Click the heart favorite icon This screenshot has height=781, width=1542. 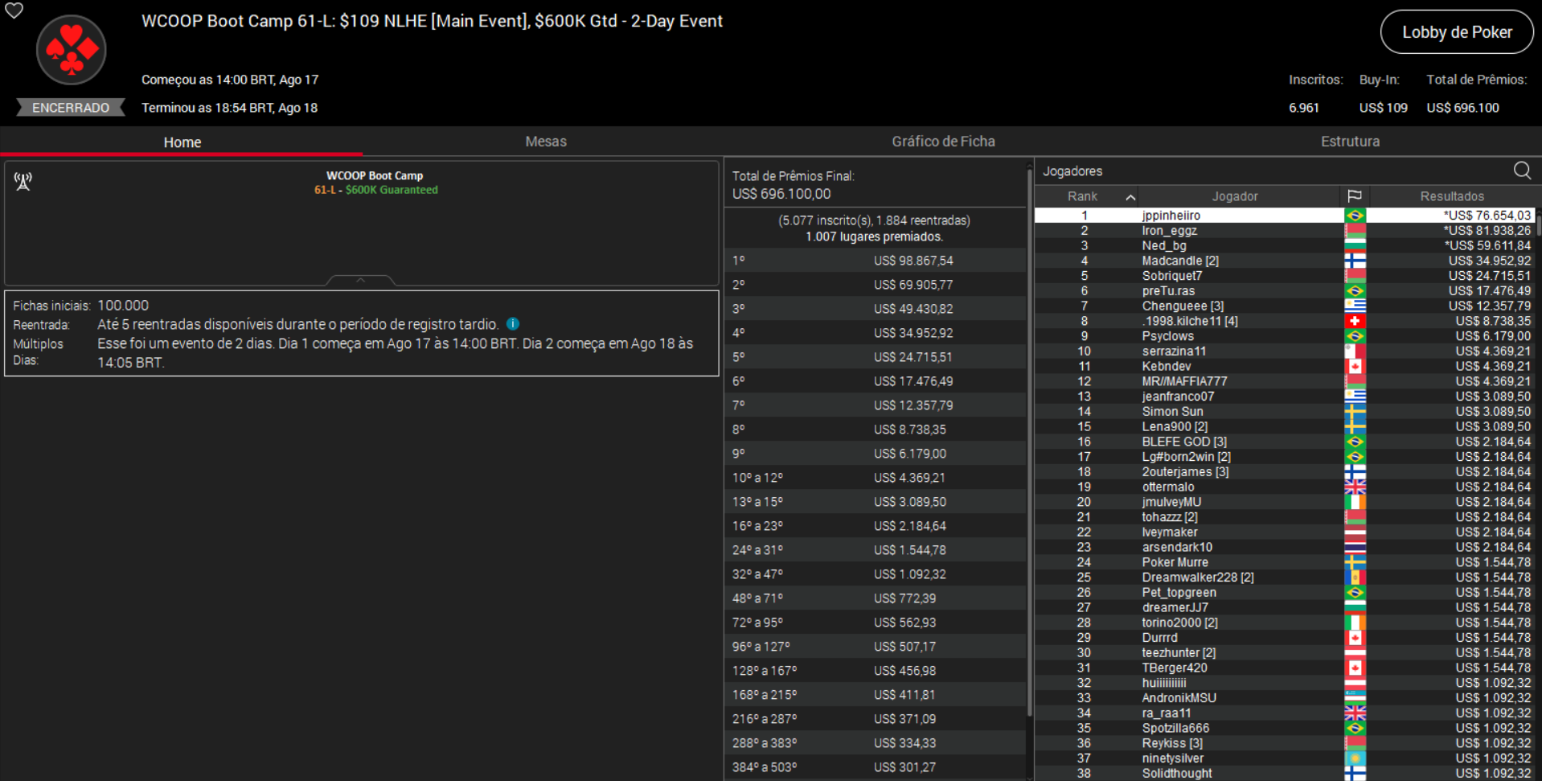pyautogui.click(x=14, y=10)
